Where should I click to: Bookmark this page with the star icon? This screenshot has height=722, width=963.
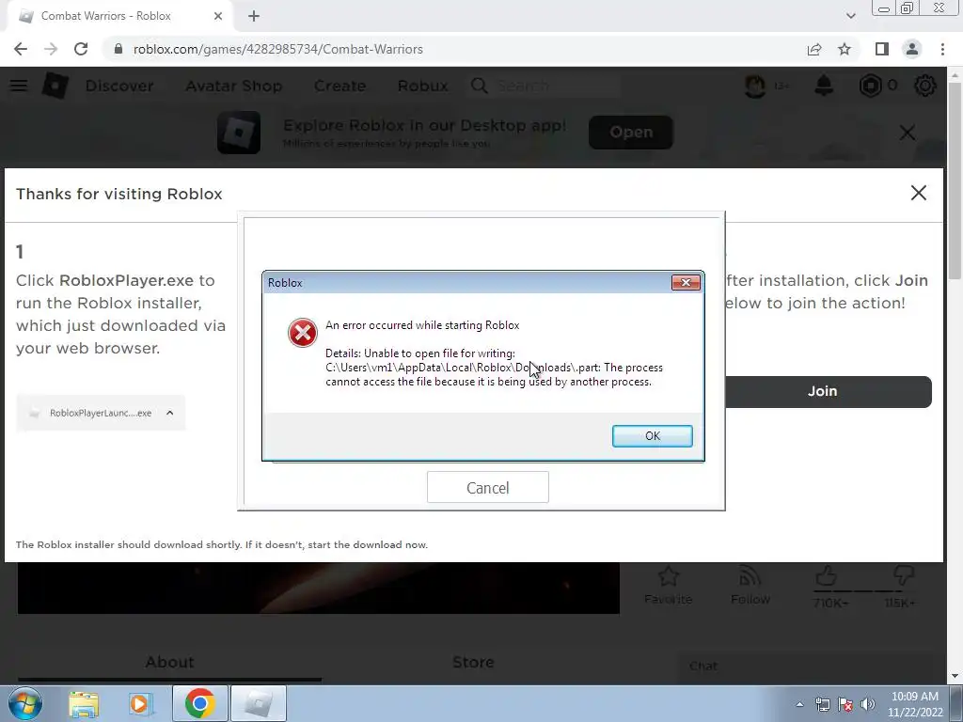845,49
